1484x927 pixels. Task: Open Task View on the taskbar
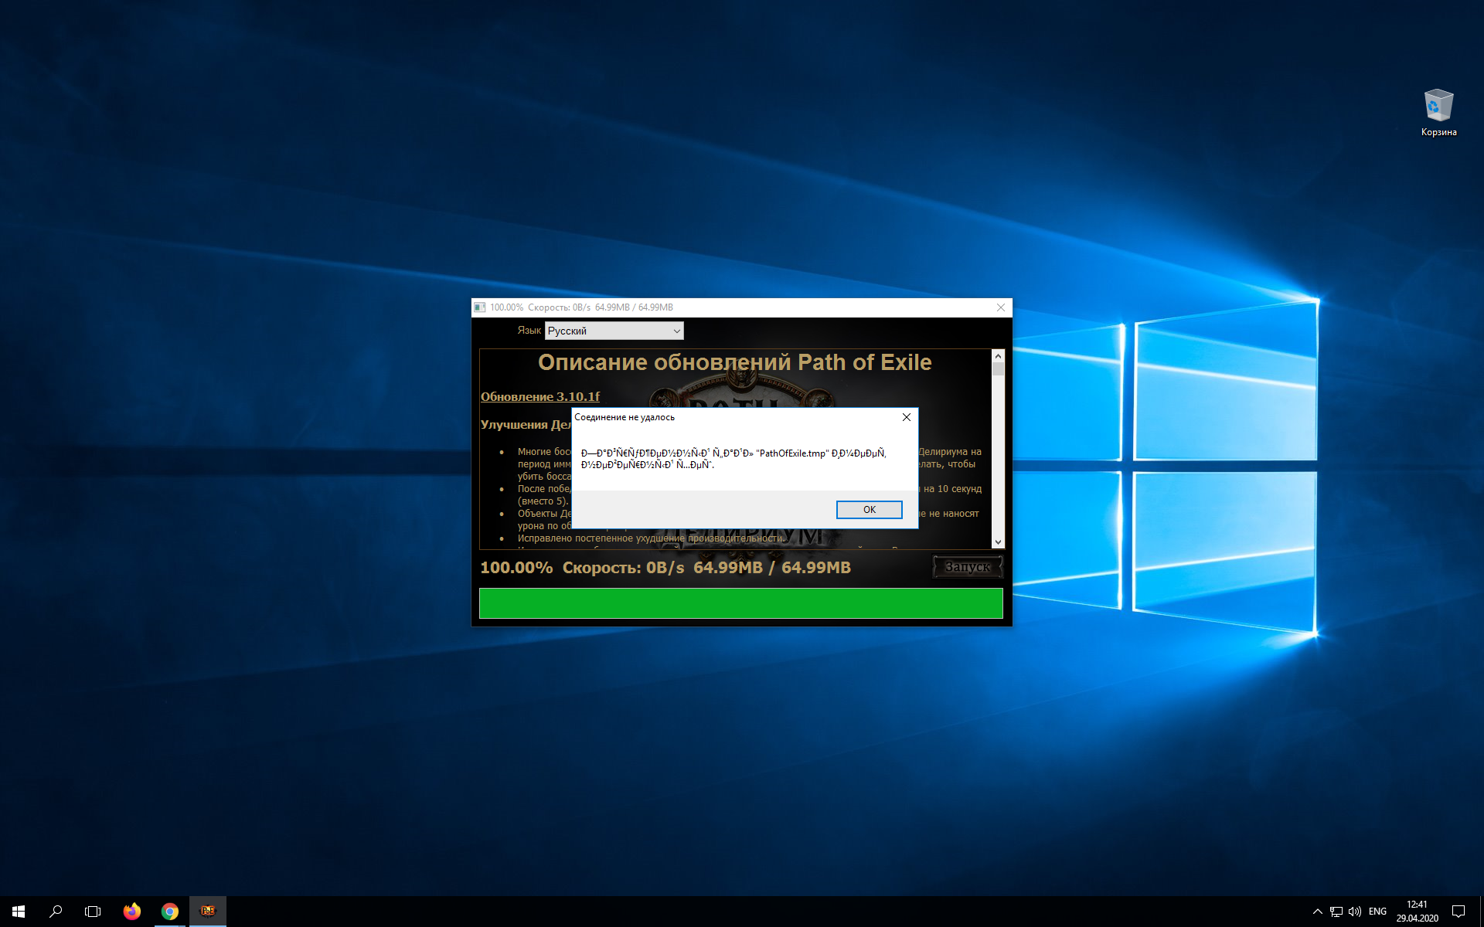click(93, 912)
